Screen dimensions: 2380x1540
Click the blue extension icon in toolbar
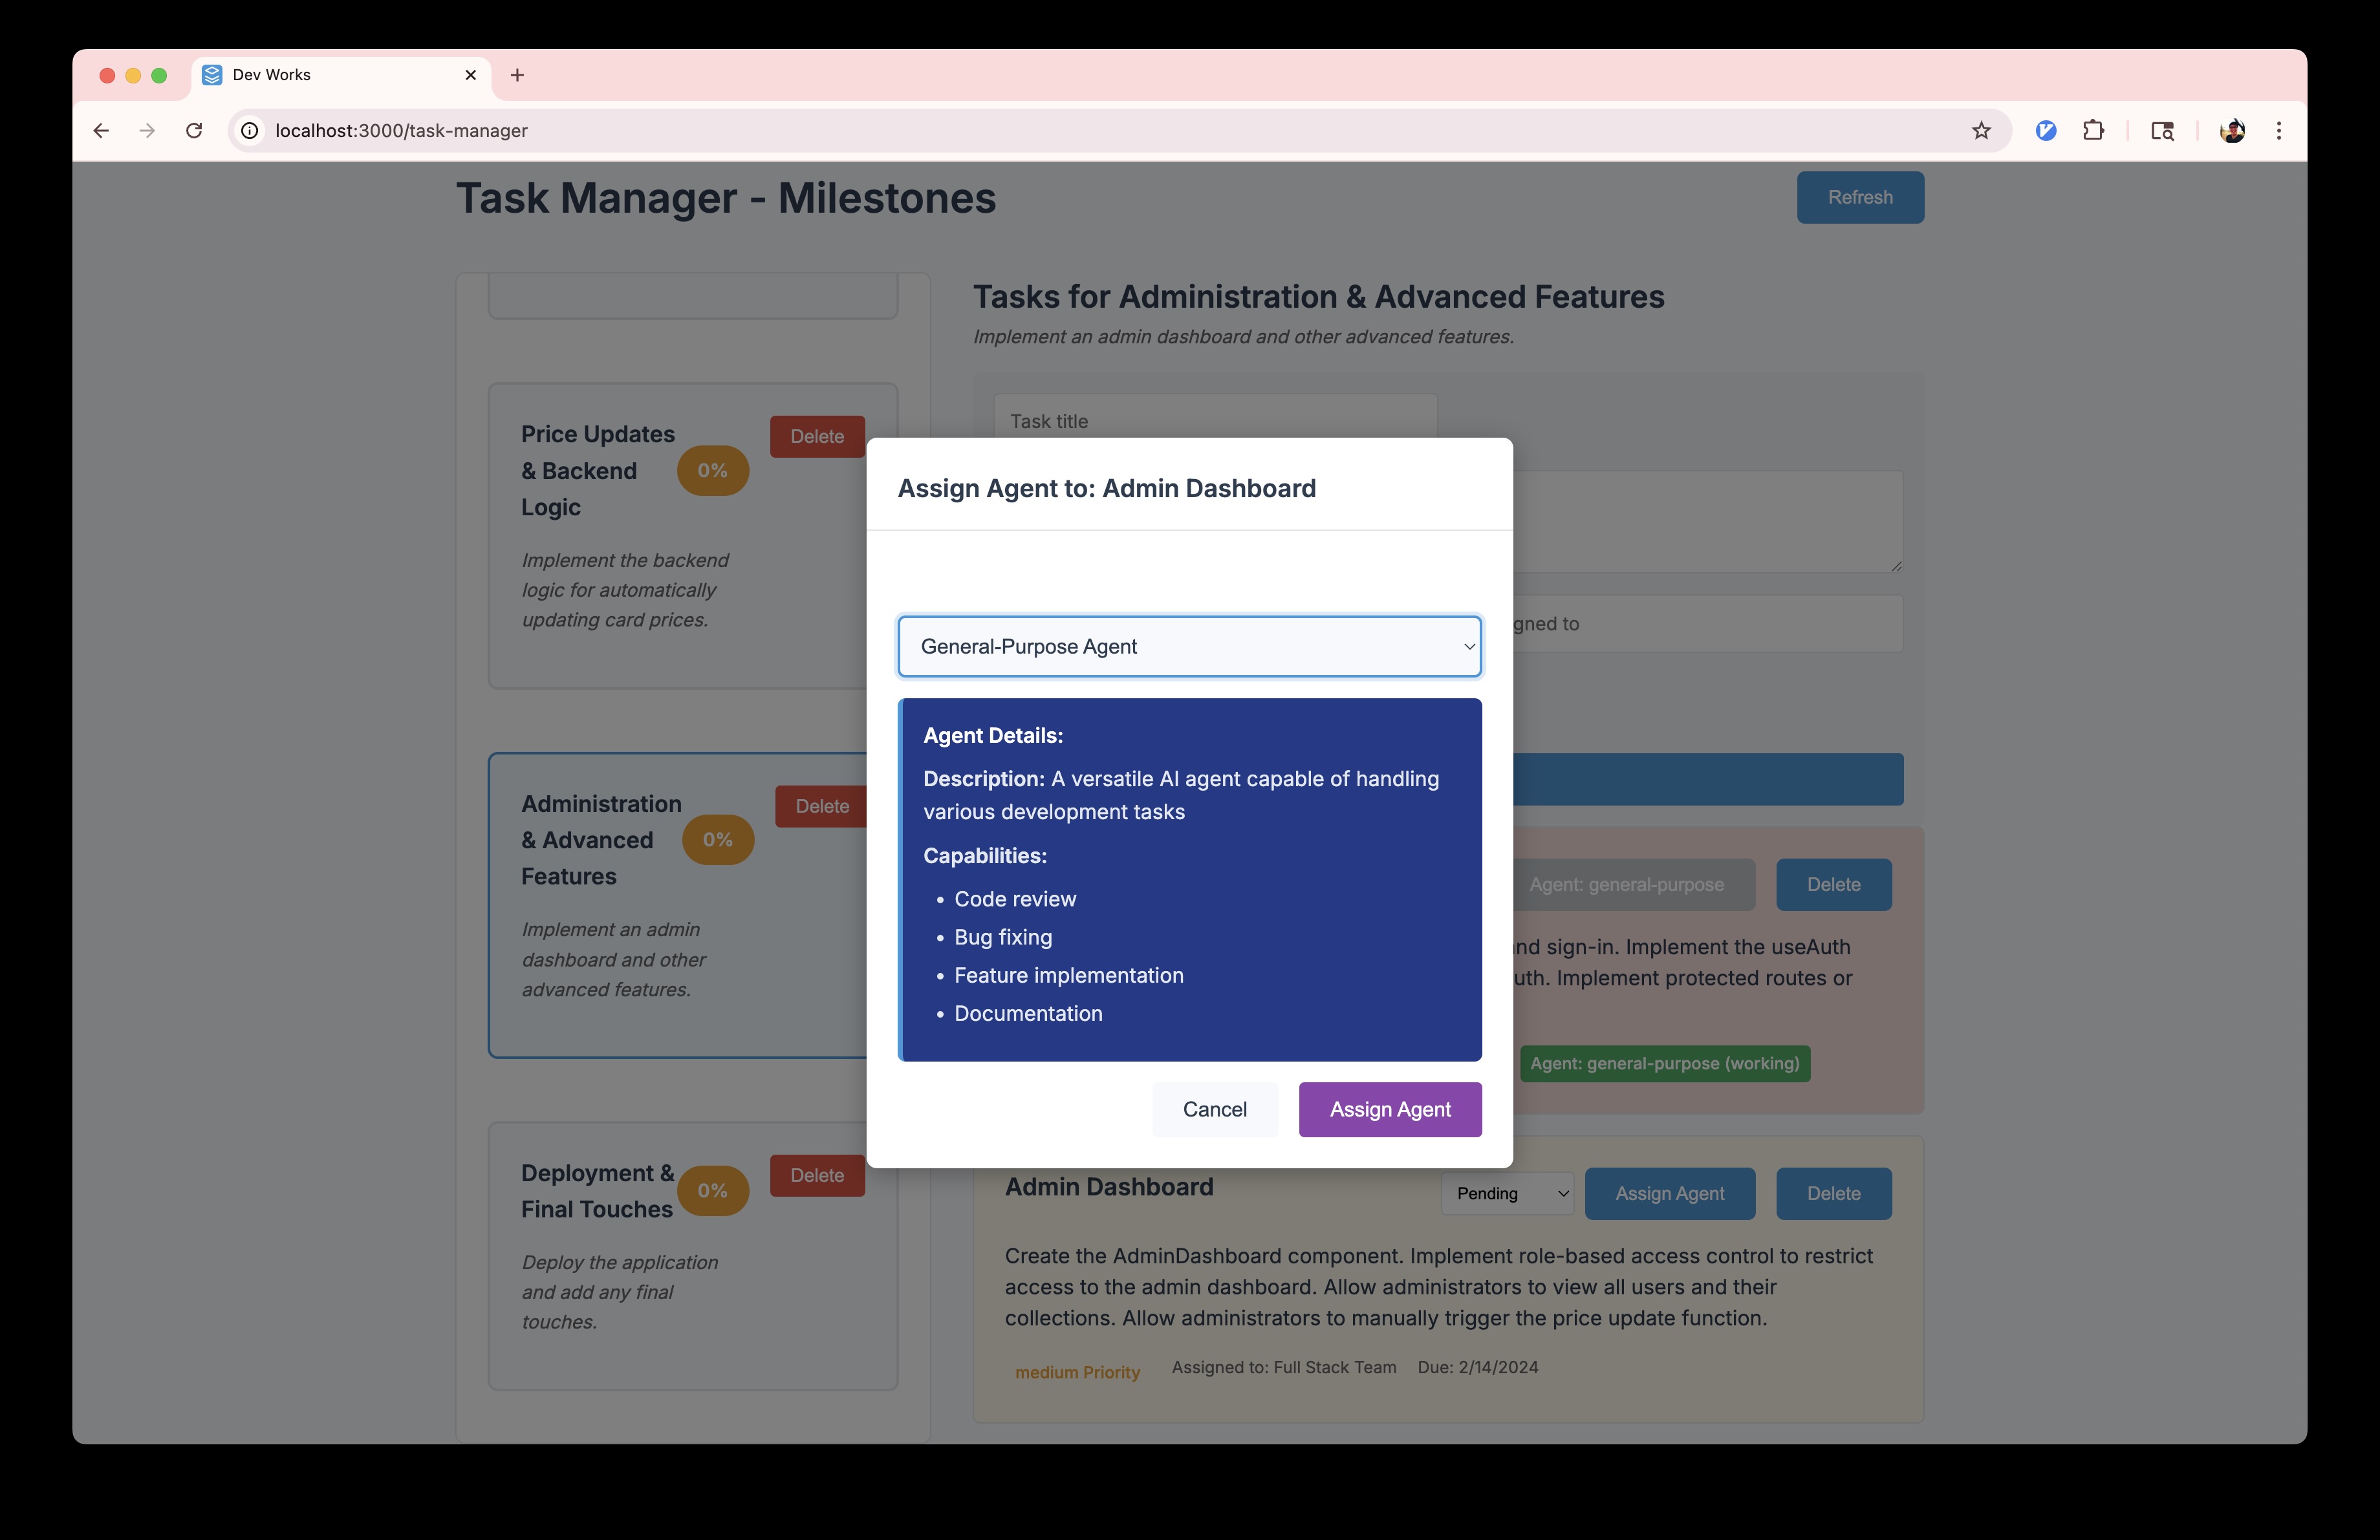coord(2045,131)
